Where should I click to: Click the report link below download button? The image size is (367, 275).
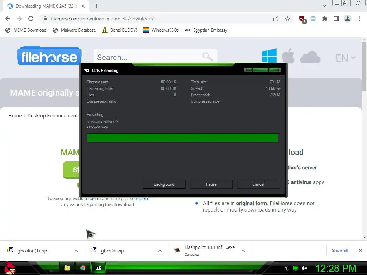pos(142,199)
